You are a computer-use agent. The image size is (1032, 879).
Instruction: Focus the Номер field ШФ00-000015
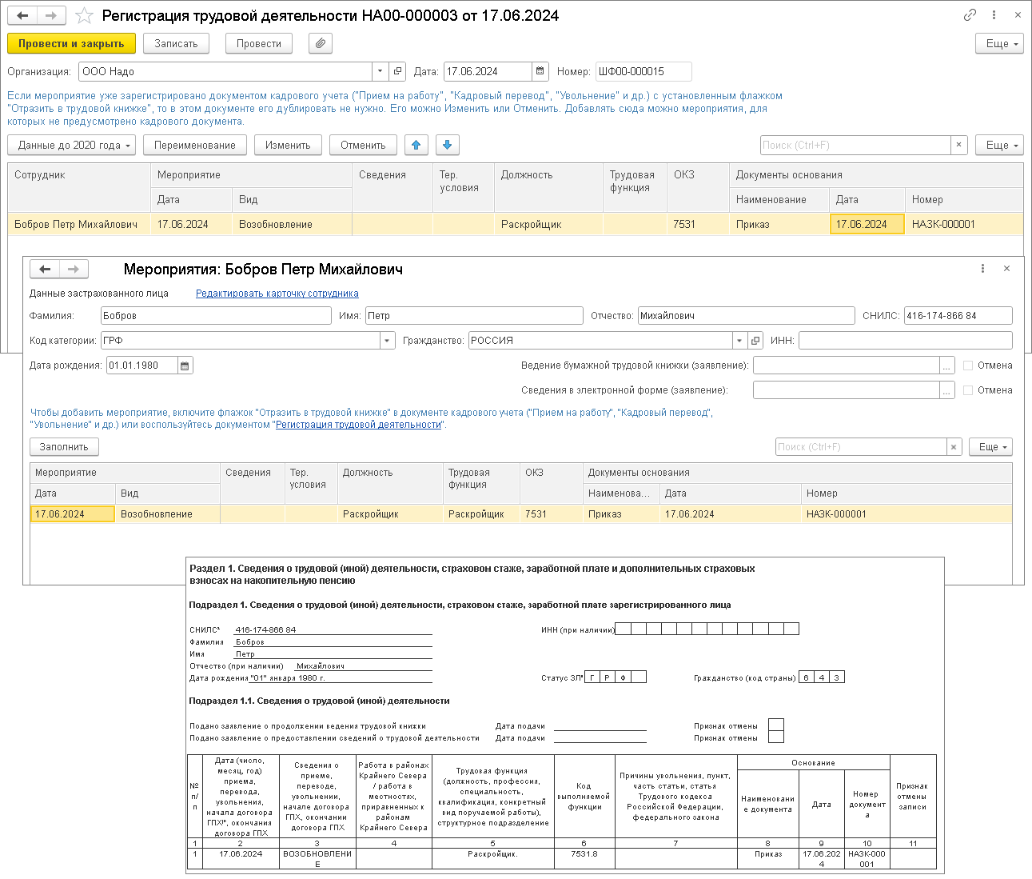pos(644,71)
